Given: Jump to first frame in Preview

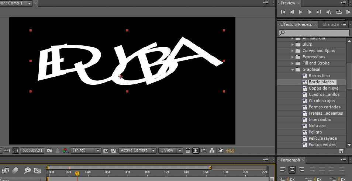Looking at the screenshot, I should [x=283, y=12].
